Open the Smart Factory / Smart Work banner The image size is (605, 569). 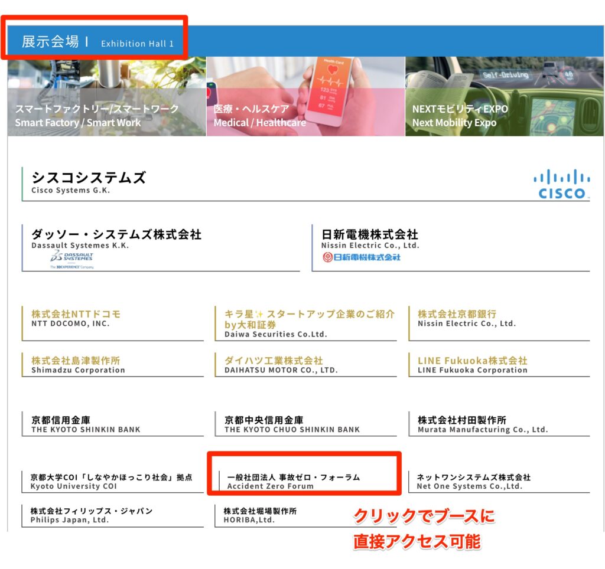pos(107,97)
